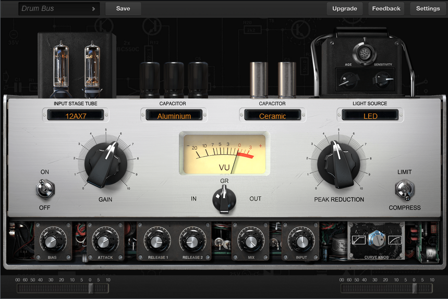Click the middle black aluminium capacitor
The height and width of the screenshot is (299, 448).
click(174, 80)
